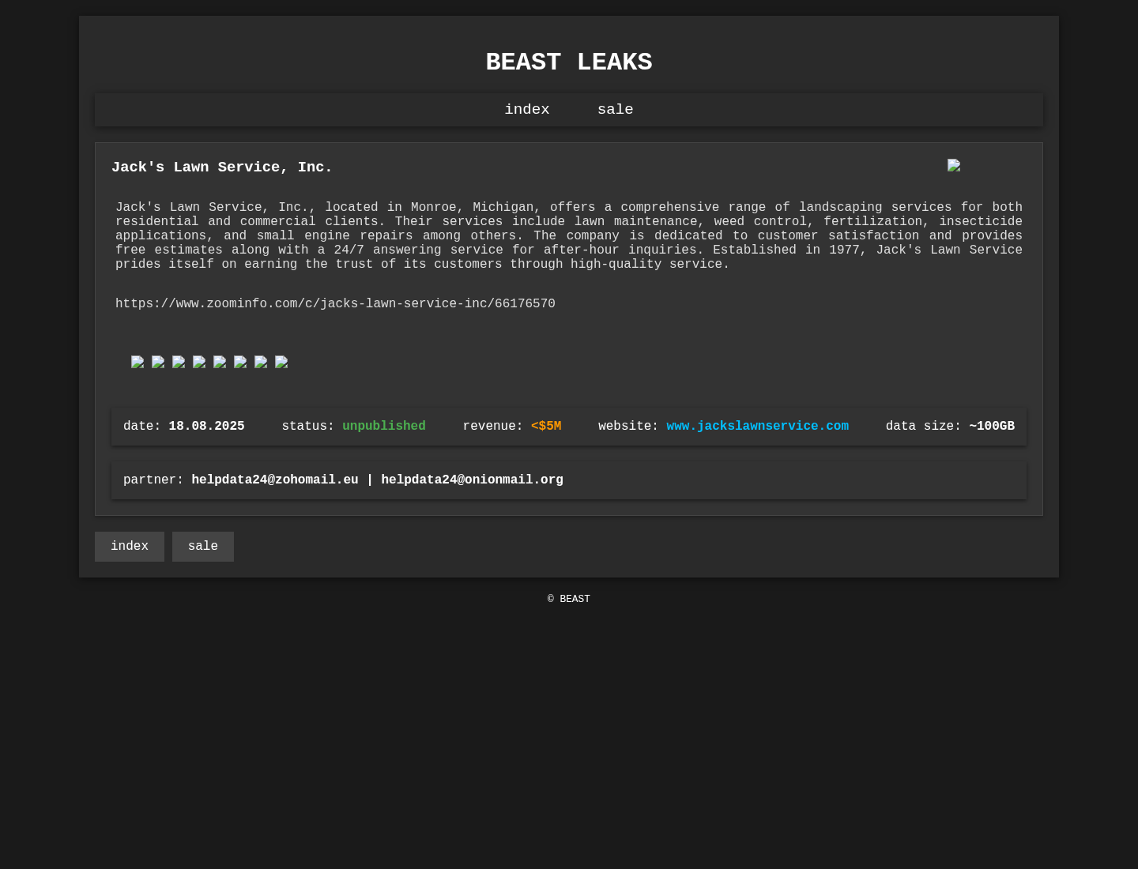
Task: Click the helpdata24@onionmail.org partner email
Action: 473,480
